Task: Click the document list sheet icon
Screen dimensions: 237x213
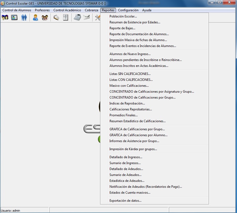Action: tap(66, 18)
